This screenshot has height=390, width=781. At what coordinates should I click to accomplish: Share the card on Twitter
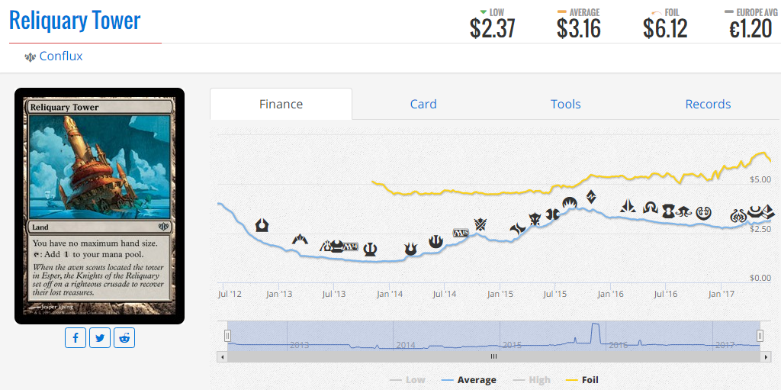[x=100, y=337]
